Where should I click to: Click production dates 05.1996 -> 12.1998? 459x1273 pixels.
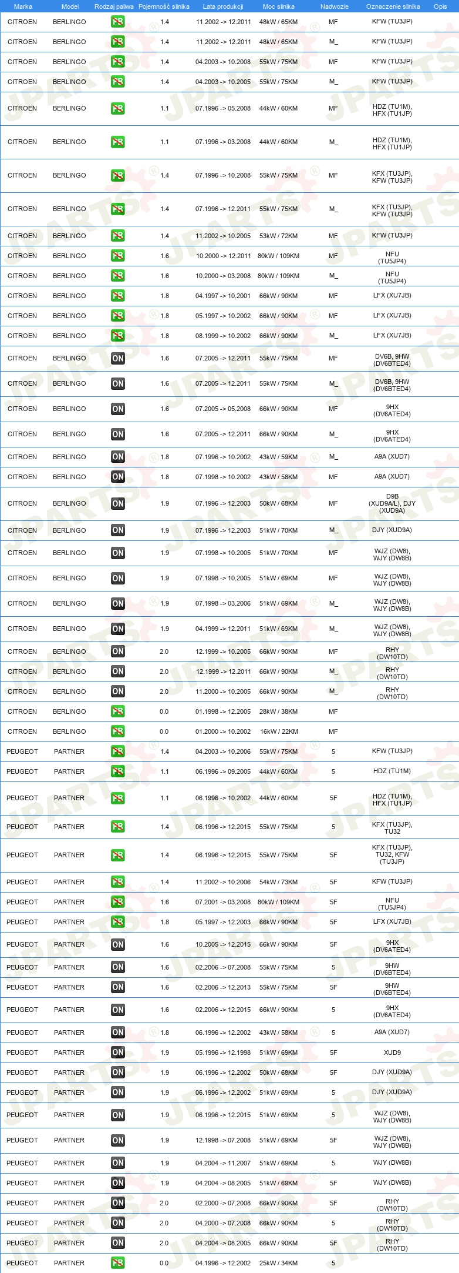pyautogui.click(x=223, y=1053)
